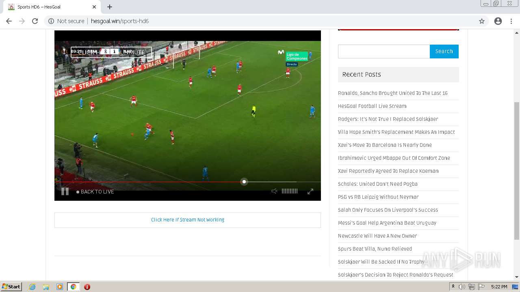The width and height of the screenshot is (520, 292).
Task: Open the taskbar file explorer folder
Action: 46,287
